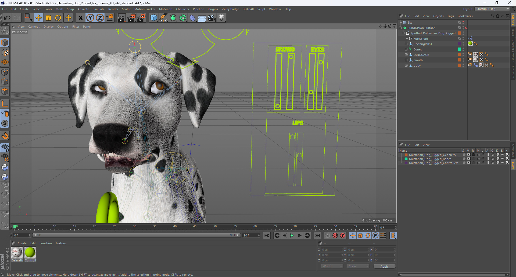Go to start of animation
This screenshot has height=277, width=516.
[x=267, y=235]
